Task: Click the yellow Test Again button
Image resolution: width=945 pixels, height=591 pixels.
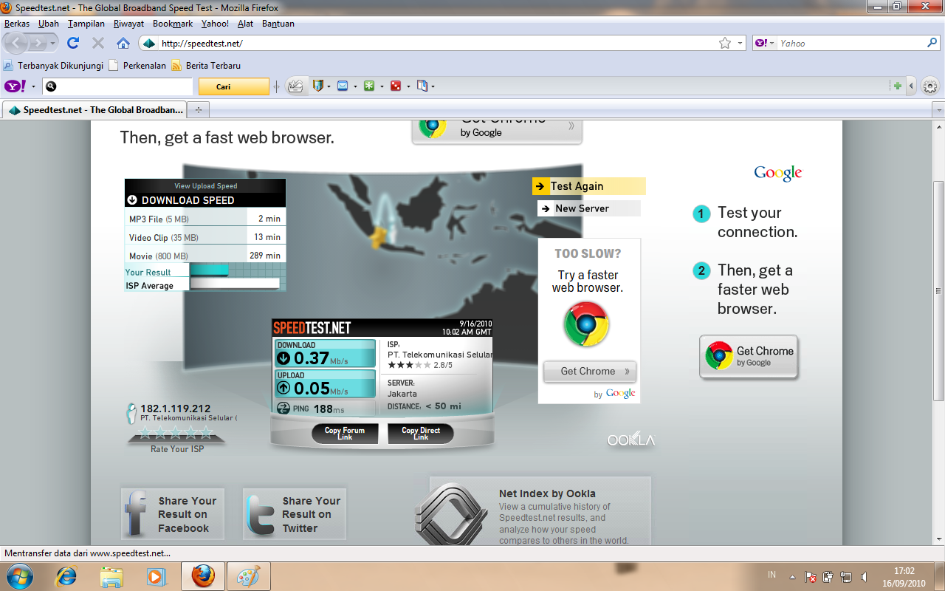Action: (589, 186)
